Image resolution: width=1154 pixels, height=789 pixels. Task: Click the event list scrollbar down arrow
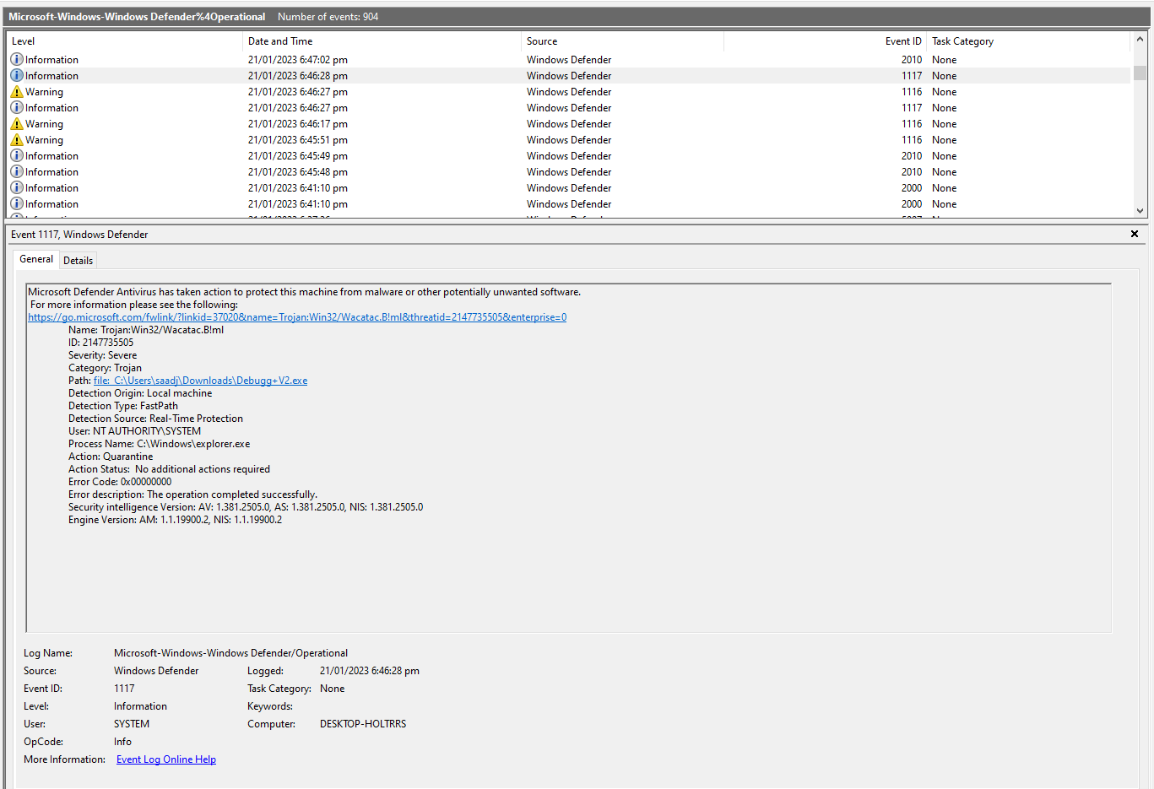pyautogui.click(x=1140, y=211)
